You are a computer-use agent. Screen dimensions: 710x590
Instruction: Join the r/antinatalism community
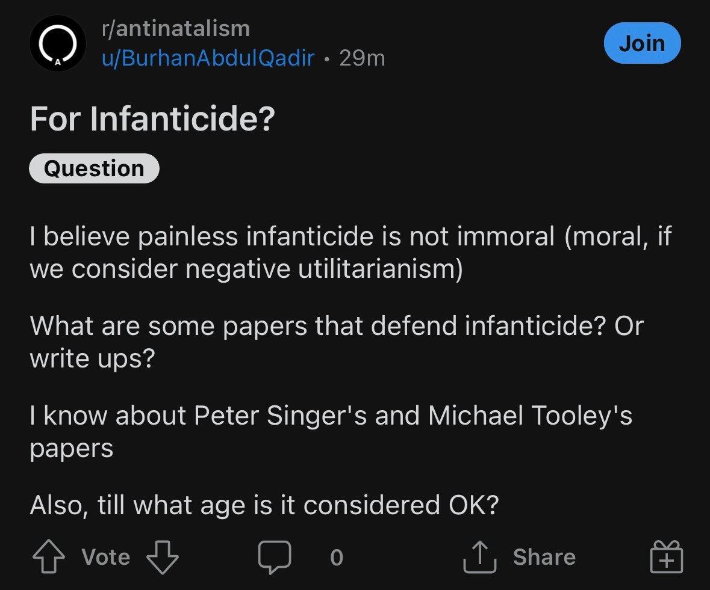tap(642, 43)
